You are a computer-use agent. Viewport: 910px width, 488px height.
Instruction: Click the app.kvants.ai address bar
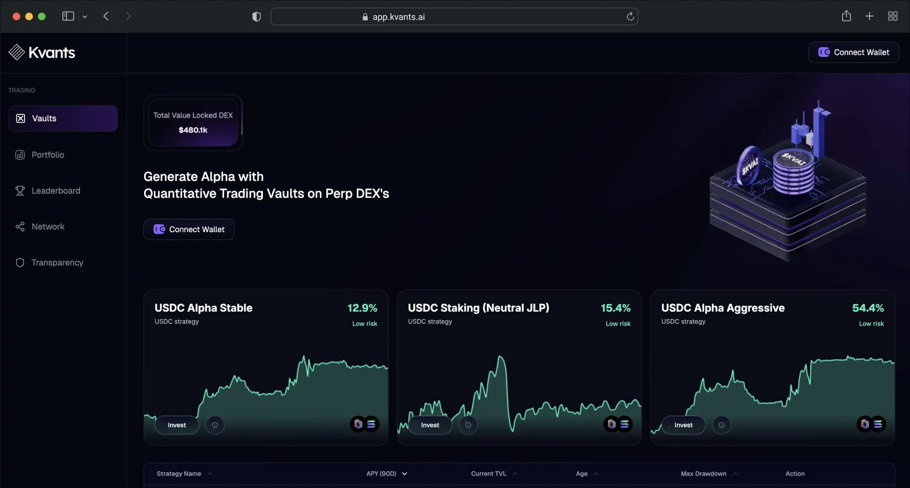coord(454,16)
